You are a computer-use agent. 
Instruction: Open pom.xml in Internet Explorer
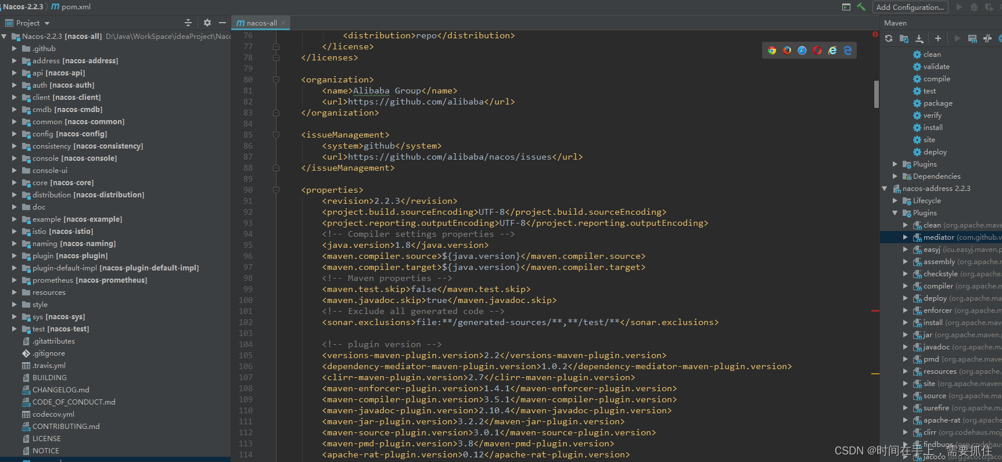[832, 50]
